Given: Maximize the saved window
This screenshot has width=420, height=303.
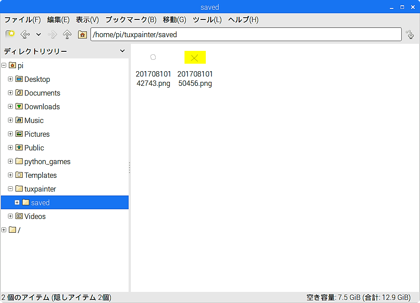Looking at the screenshot, I should (x=402, y=7).
